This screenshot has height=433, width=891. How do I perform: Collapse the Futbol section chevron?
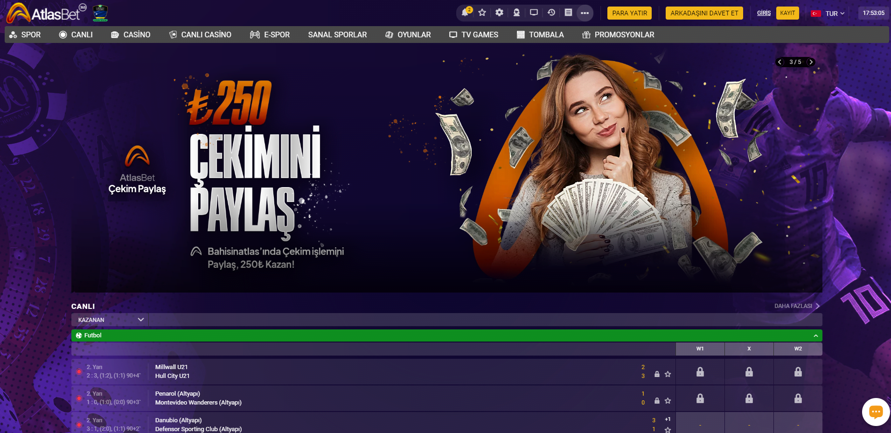[x=815, y=335]
